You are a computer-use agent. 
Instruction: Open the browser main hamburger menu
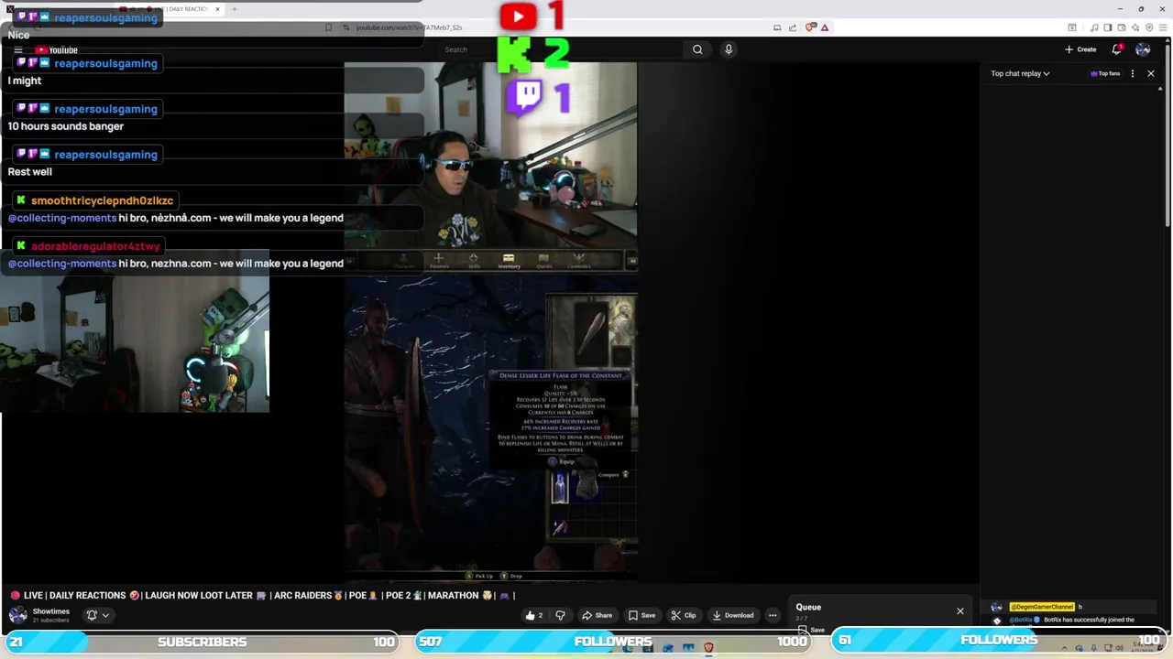1162,27
